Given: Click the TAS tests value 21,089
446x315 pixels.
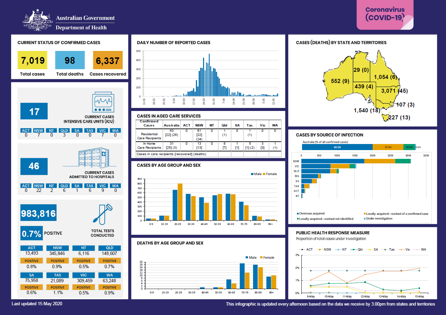Looking at the screenshot, I should click(x=57, y=280).
